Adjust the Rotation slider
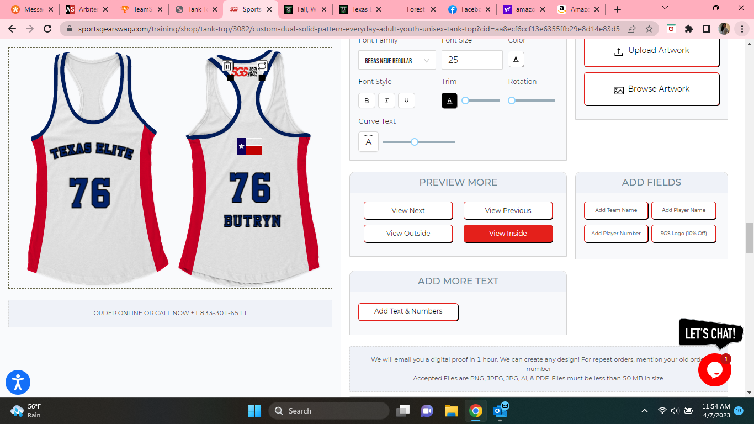 [x=512, y=100]
